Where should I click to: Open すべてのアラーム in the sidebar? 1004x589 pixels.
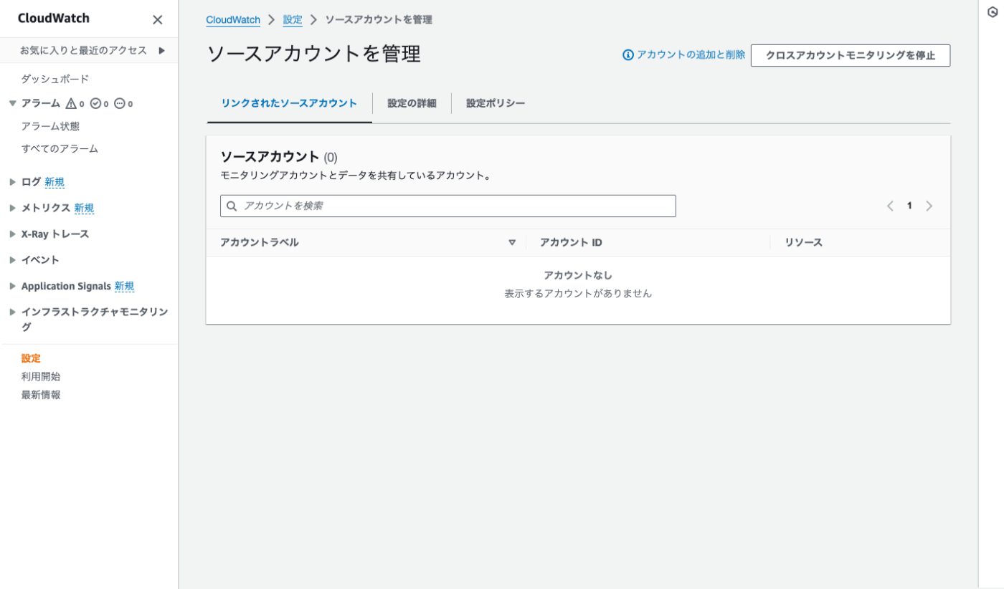click(x=60, y=149)
